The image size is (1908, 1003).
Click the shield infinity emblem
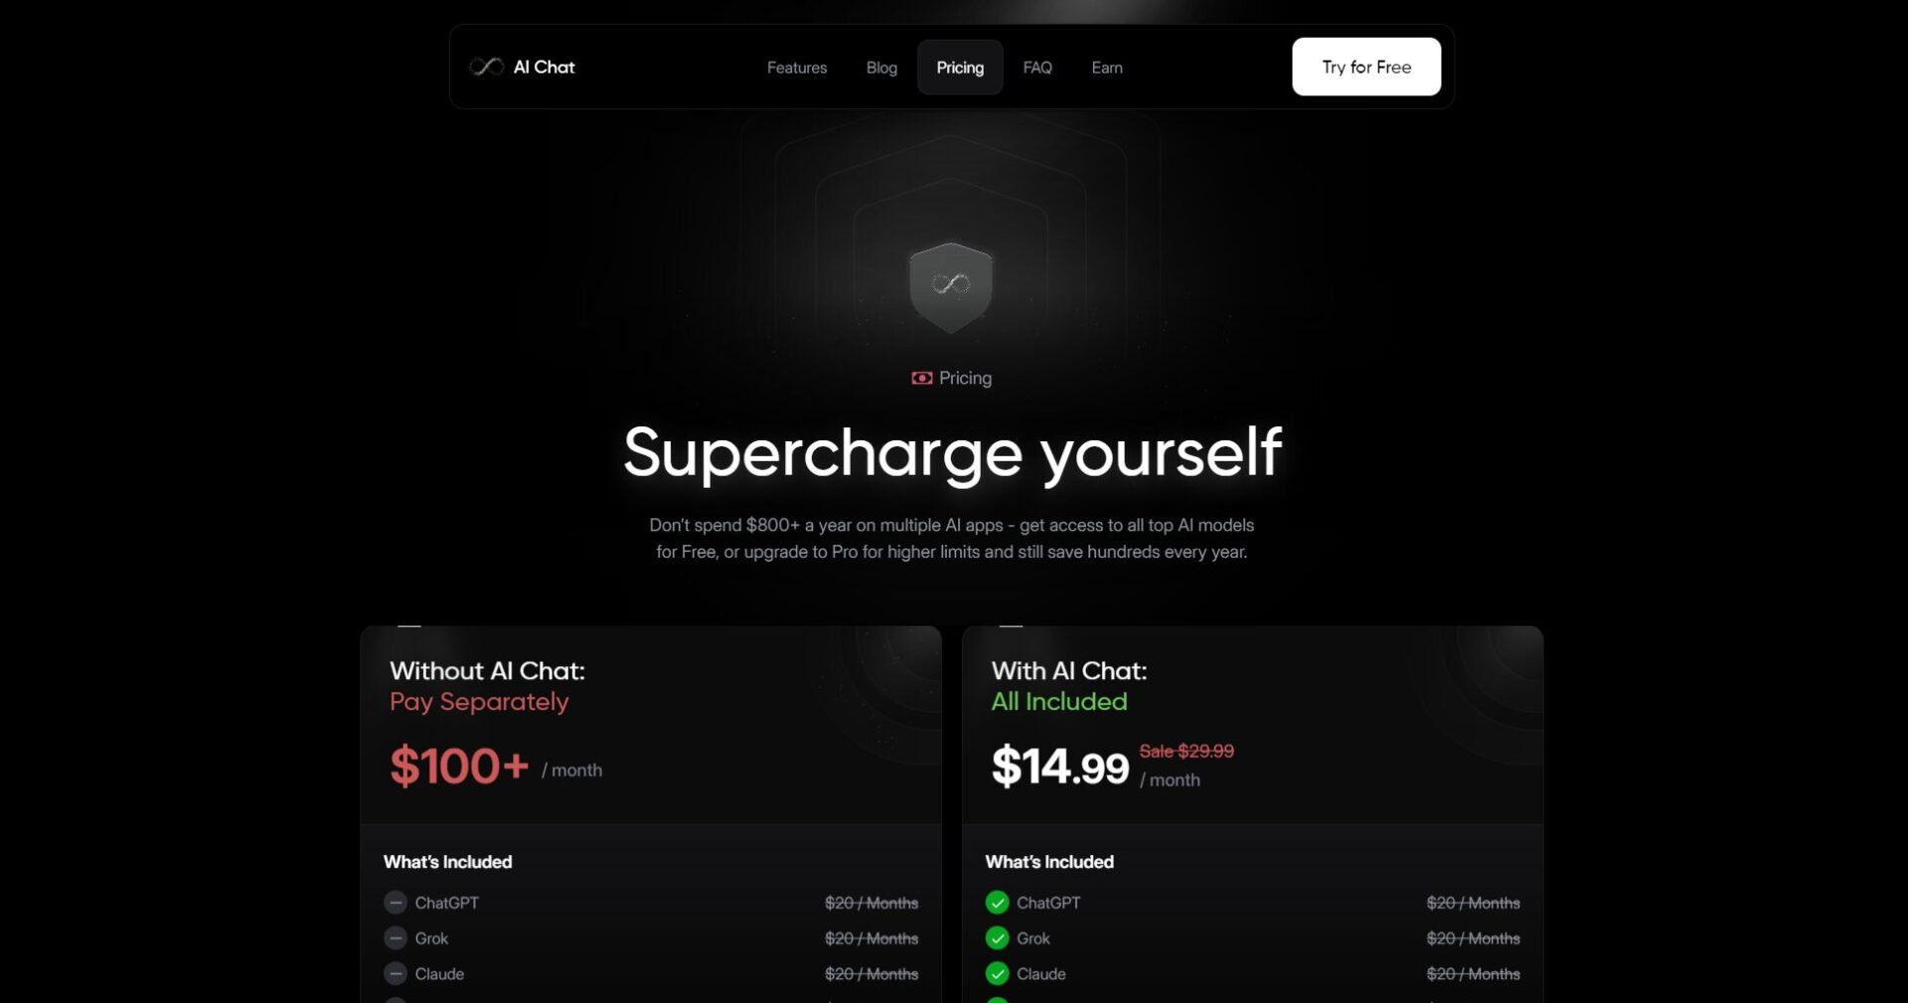951,285
